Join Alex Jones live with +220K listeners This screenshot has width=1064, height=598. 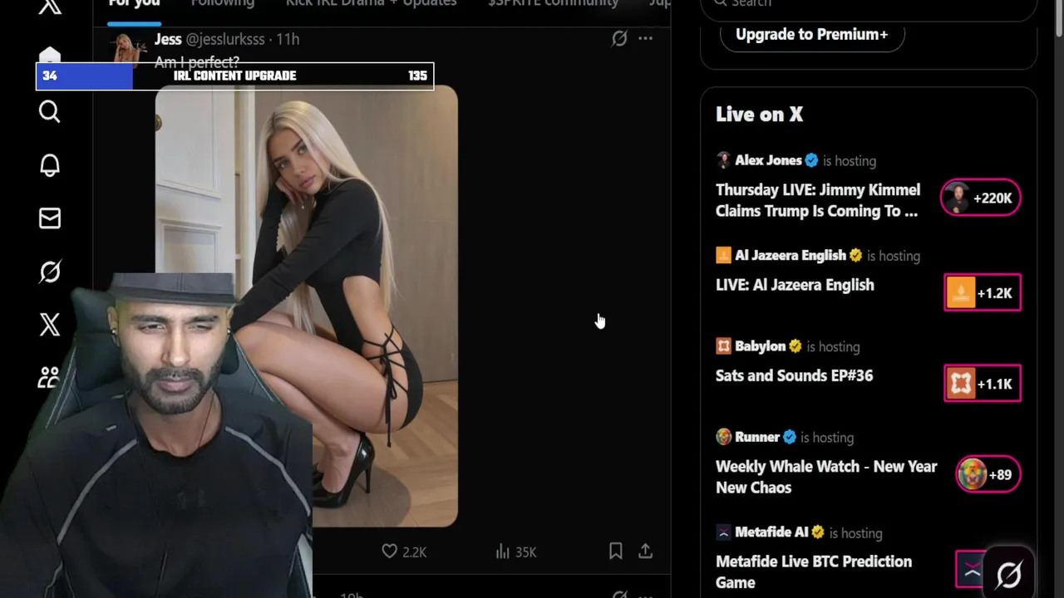click(981, 198)
